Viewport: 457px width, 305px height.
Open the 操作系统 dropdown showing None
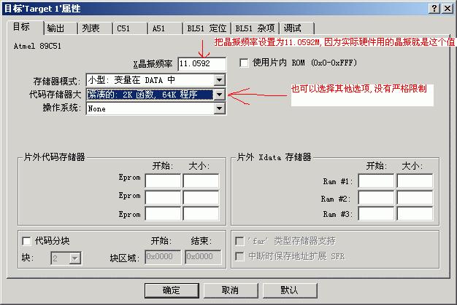[x=218, y=108]
